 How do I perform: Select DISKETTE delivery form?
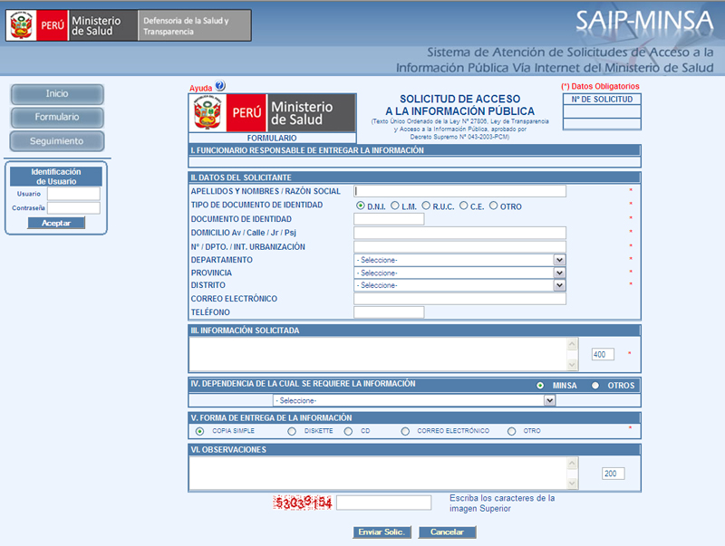[292, 431]
